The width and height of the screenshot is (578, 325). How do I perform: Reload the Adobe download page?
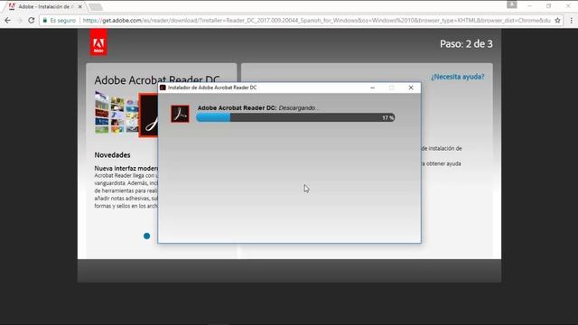[32, 20]
